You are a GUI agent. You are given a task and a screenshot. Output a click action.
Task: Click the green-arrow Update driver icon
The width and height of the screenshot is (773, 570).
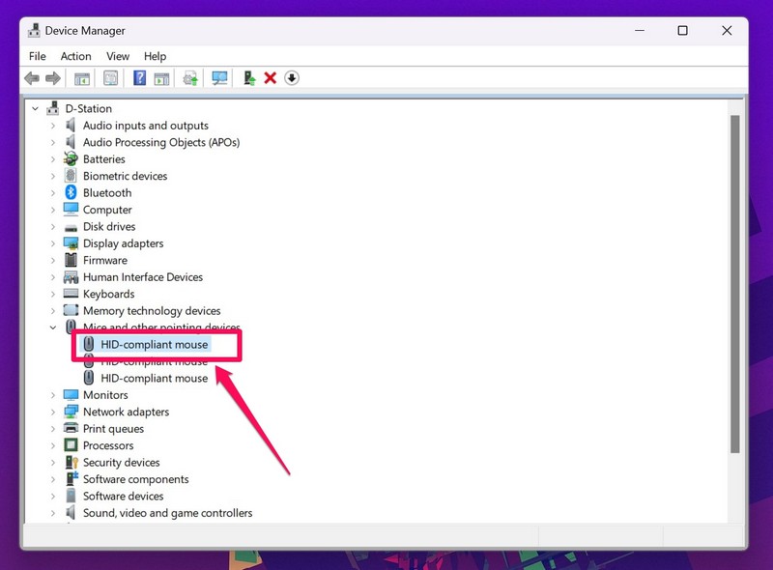coord(249,78)
